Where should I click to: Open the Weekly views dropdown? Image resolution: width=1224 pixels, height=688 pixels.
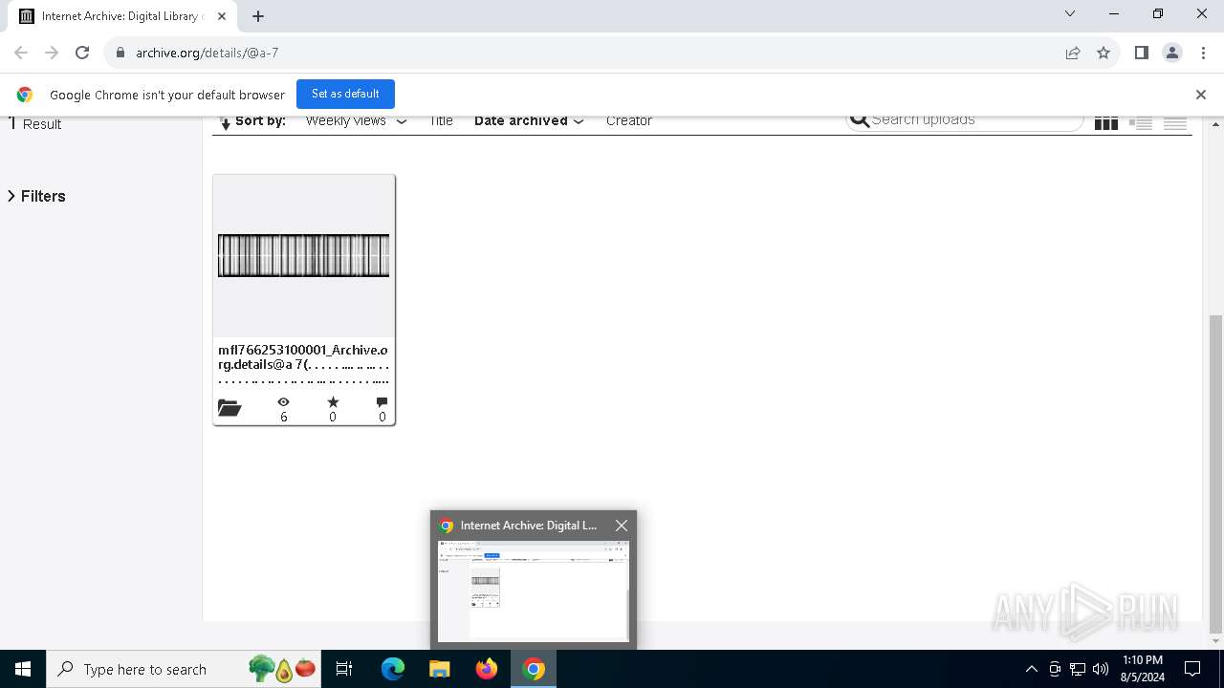click(x=356, y=120)
